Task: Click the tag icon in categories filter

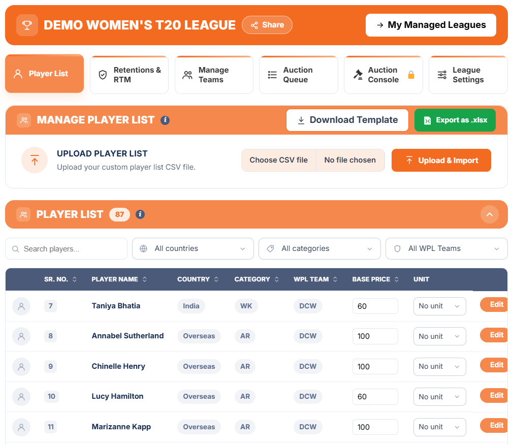Action: pos(270,249)
